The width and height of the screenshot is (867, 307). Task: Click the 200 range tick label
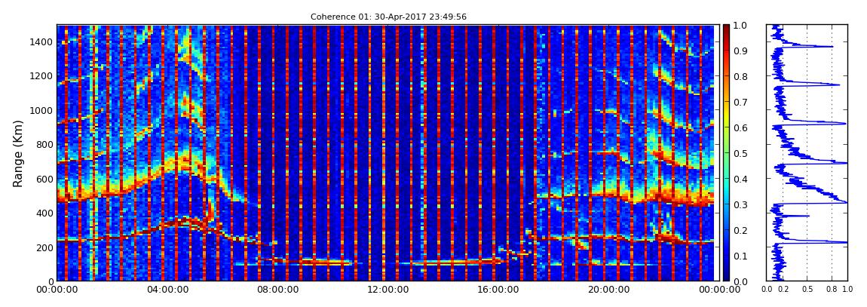click(x=44, y=247)
